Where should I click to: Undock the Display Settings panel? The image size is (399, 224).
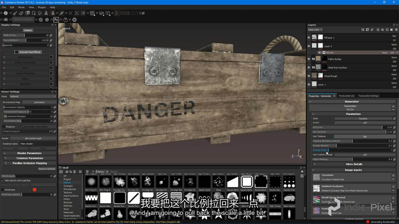pyautogui.click(x=53, y=25)
